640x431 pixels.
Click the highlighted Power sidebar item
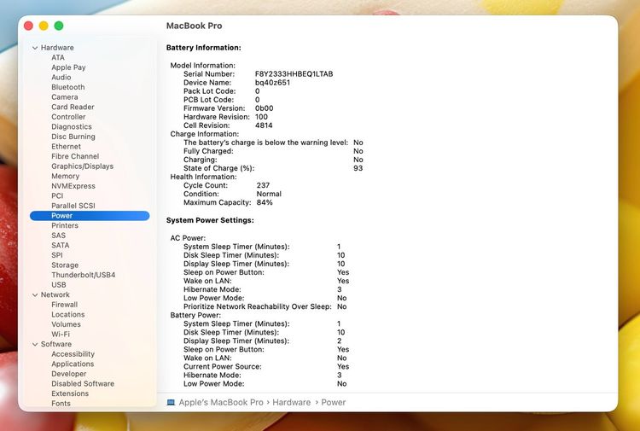coord(90,215)
